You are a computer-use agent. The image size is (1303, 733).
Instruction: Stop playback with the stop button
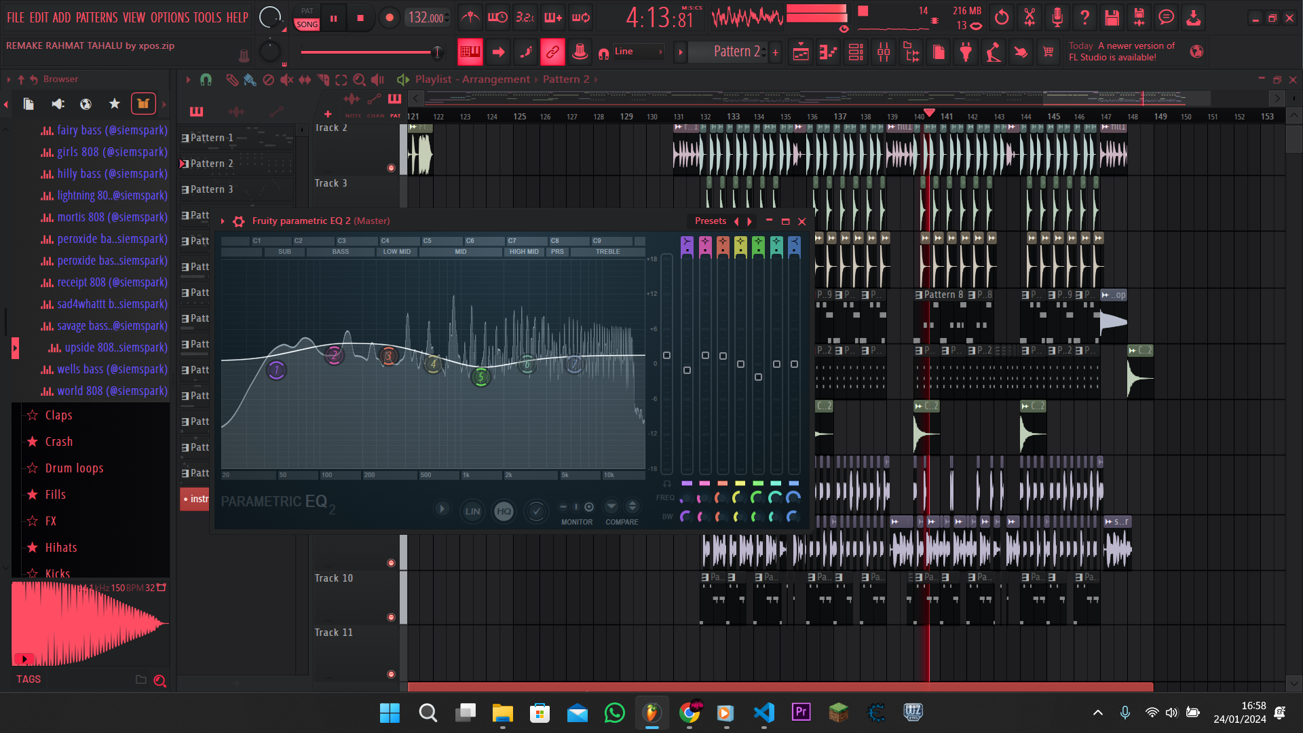coord(360,18)
